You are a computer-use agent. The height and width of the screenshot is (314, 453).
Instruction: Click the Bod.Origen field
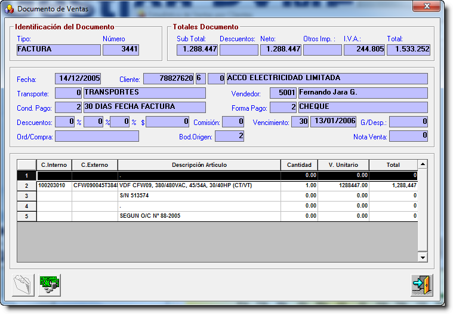pyautogui.click(x=229, y=136)
